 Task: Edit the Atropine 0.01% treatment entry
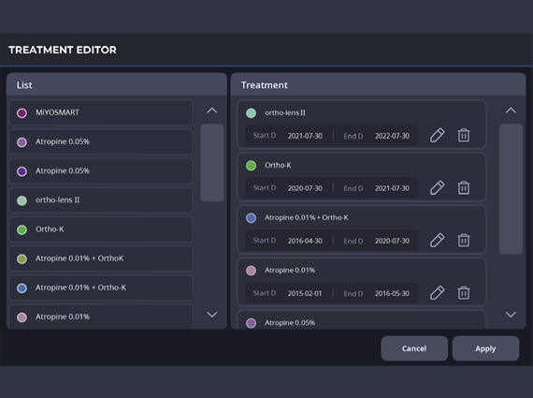click(x=437, y=292)
